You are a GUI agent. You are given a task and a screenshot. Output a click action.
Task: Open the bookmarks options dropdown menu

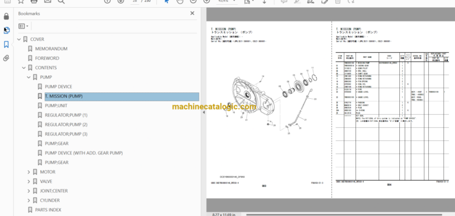pyautogui.click(x=23, y=26)
